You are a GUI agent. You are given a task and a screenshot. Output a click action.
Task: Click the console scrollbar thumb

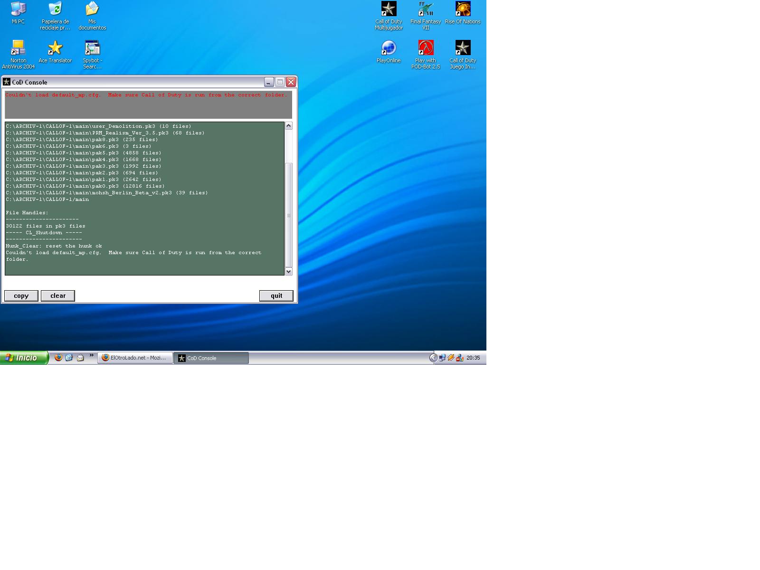click(x=288, y=215)
